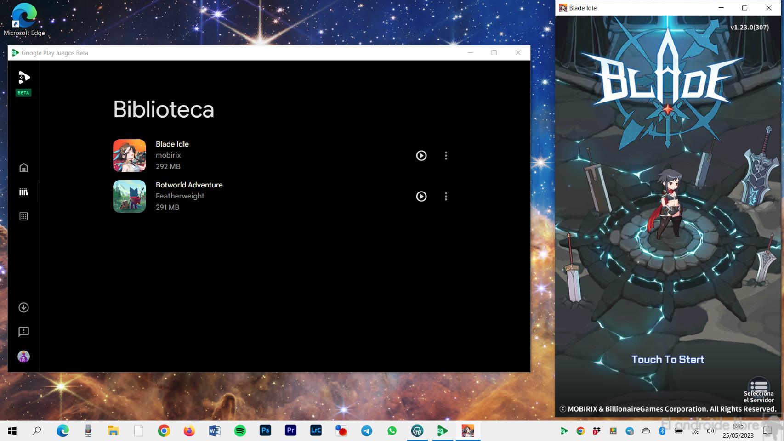This screenshot has width=784, height=441.
Task: Open the profile avatar in sidebar
Action: pyautogui.click(x=23, y=356)
